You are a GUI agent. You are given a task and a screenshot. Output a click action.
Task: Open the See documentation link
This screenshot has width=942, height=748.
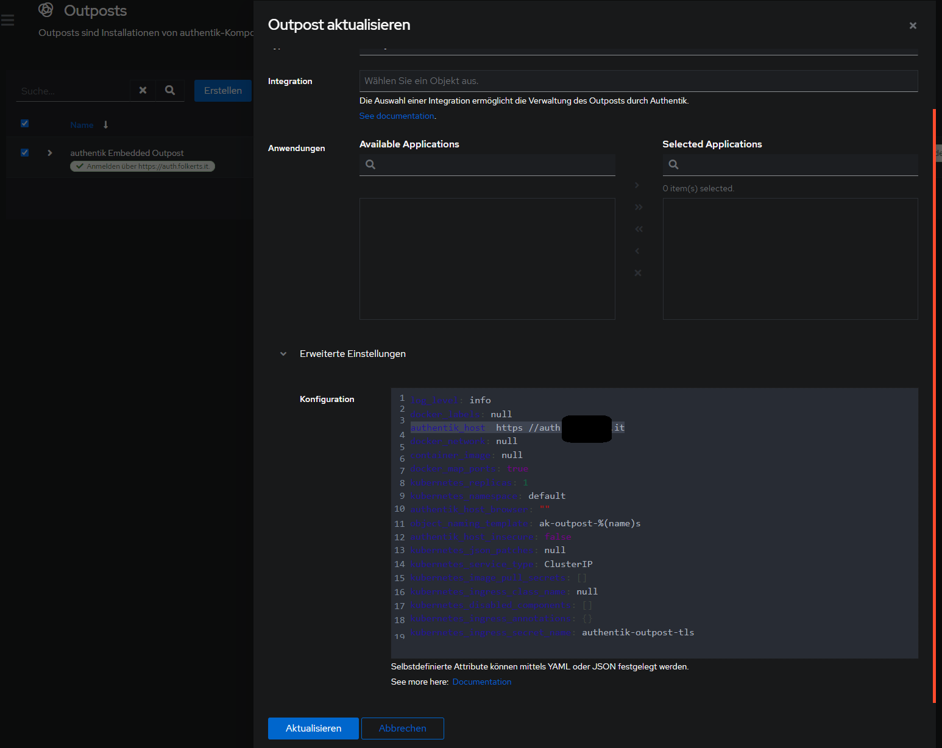pos(397,116)
